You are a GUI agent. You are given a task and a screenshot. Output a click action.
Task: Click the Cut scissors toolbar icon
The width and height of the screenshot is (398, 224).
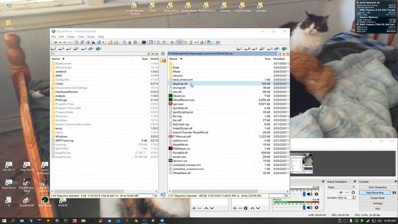(x=130, y=42)
